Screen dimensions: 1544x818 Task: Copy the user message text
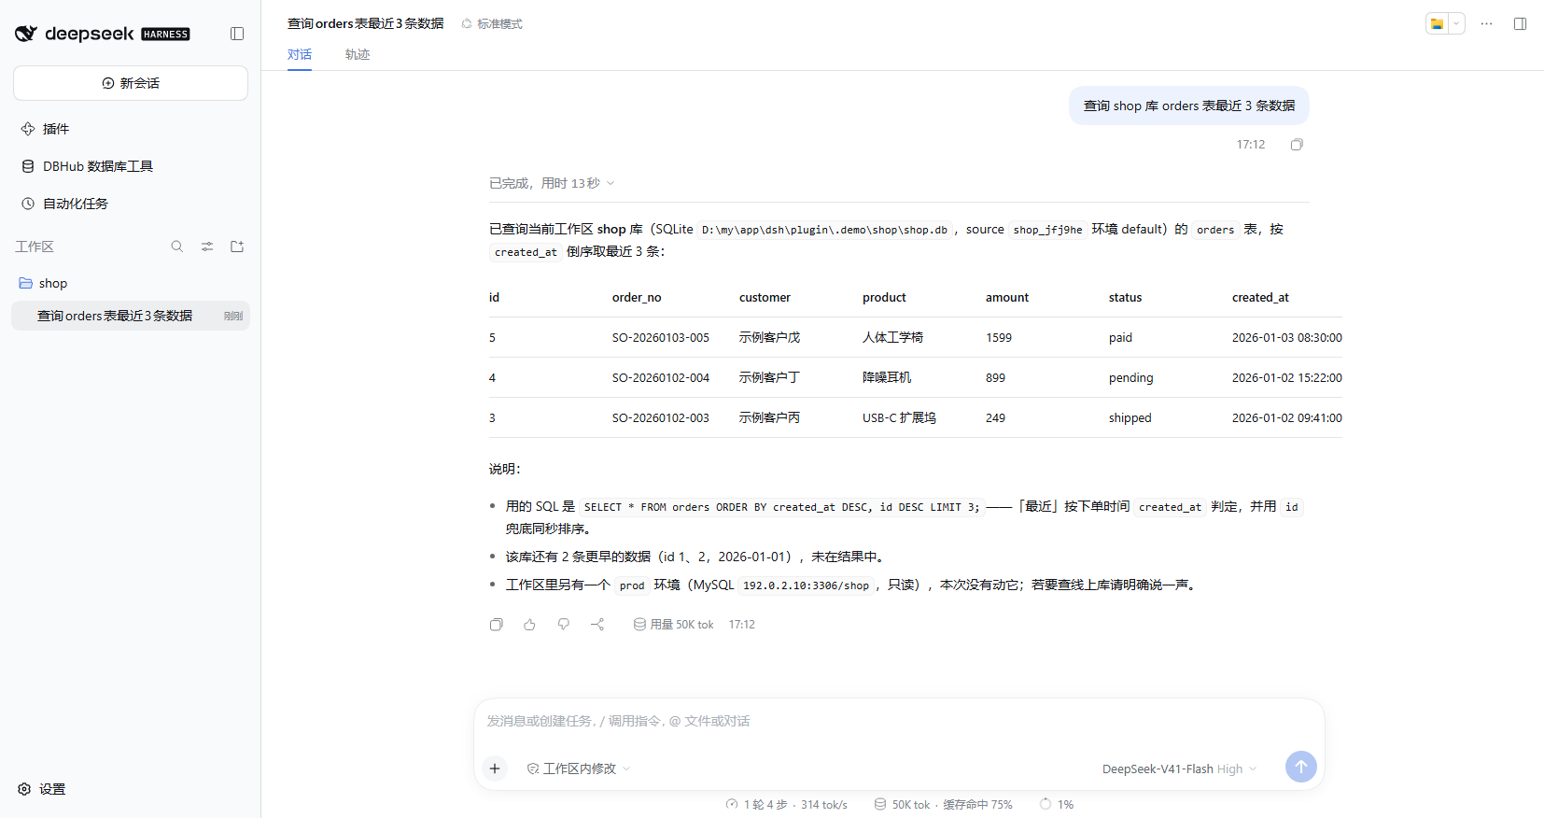point(1297,145)
